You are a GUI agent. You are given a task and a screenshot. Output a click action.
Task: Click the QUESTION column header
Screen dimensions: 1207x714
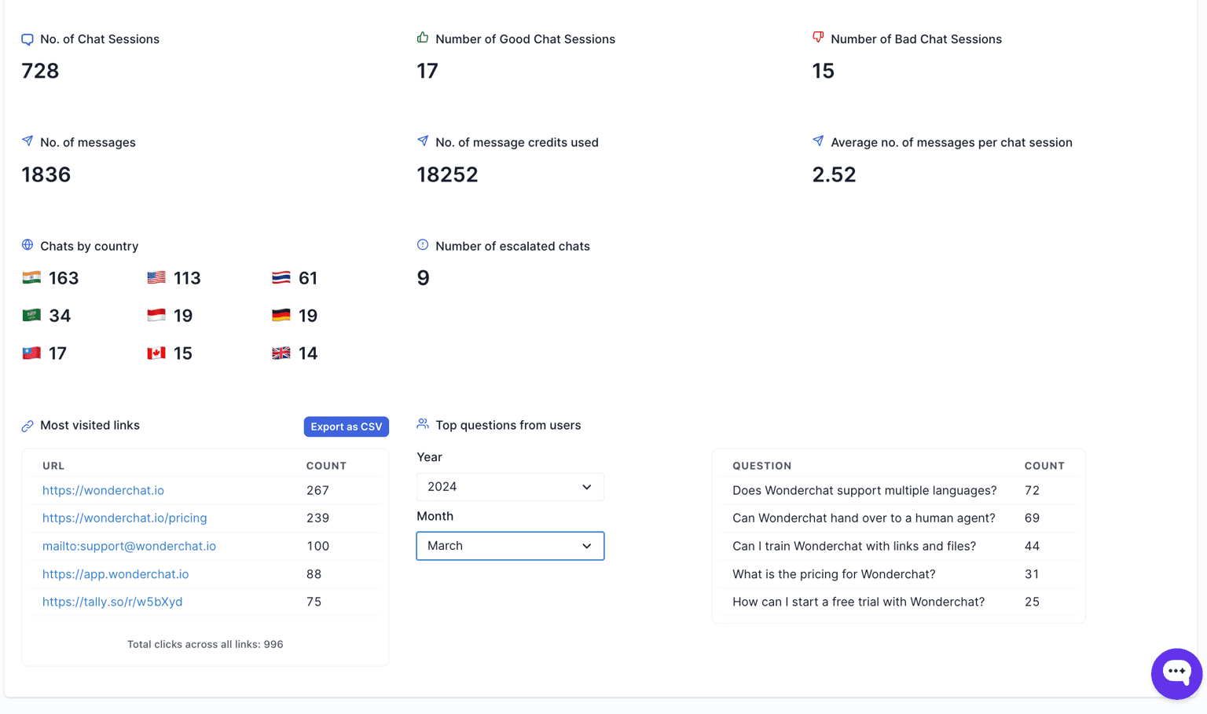[x=762, y=466]
